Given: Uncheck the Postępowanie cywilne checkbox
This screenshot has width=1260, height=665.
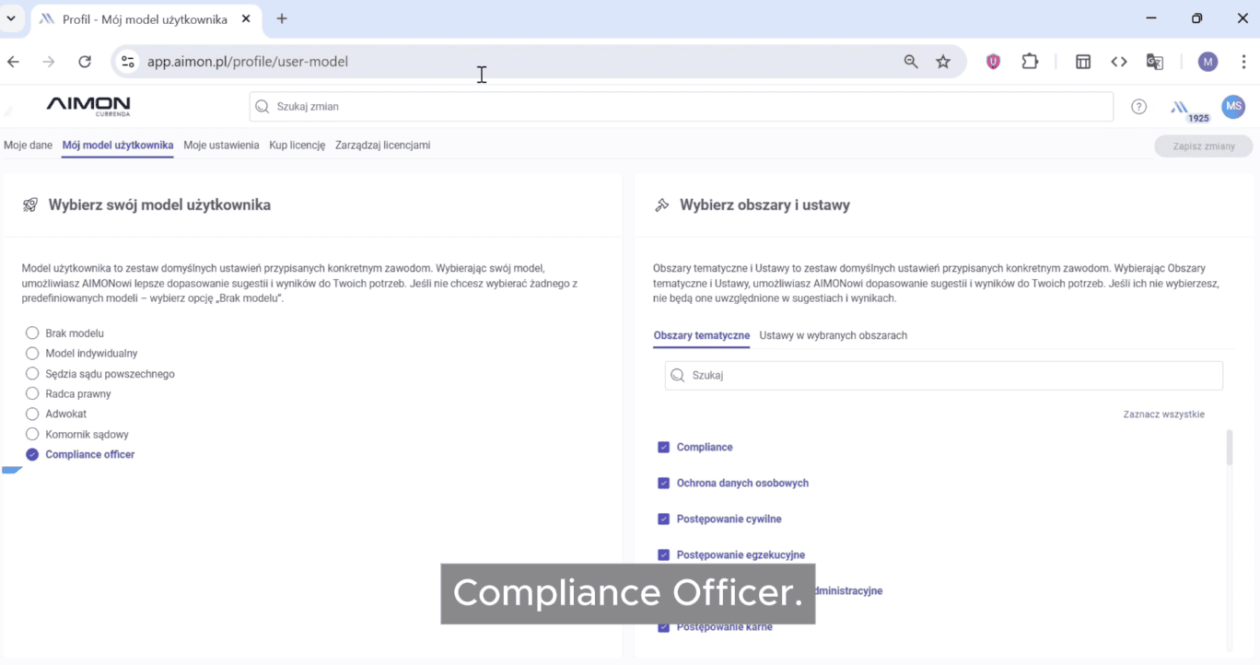Looking at the screenshot, I should (663, 519).
